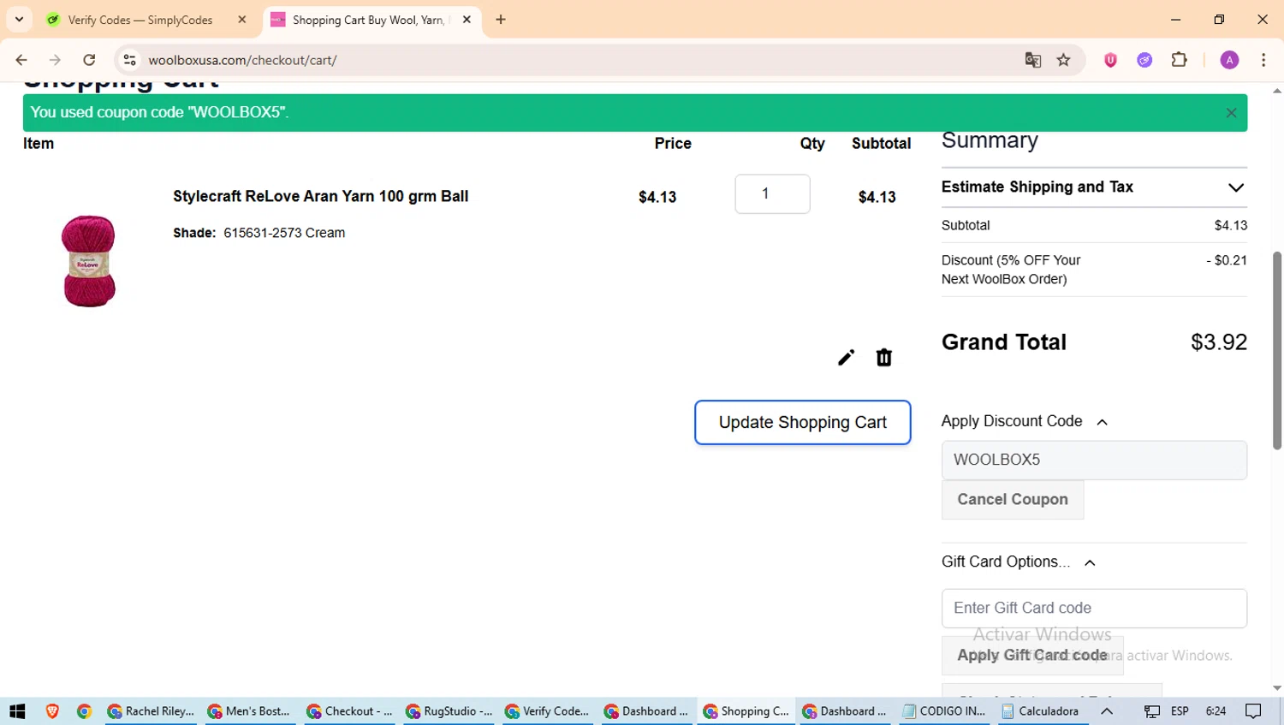Image resolution: width=1284 pixels, height=725 pixels.
Task: Open CODIGO IN... notepad taskbar item
Action: 944,711
